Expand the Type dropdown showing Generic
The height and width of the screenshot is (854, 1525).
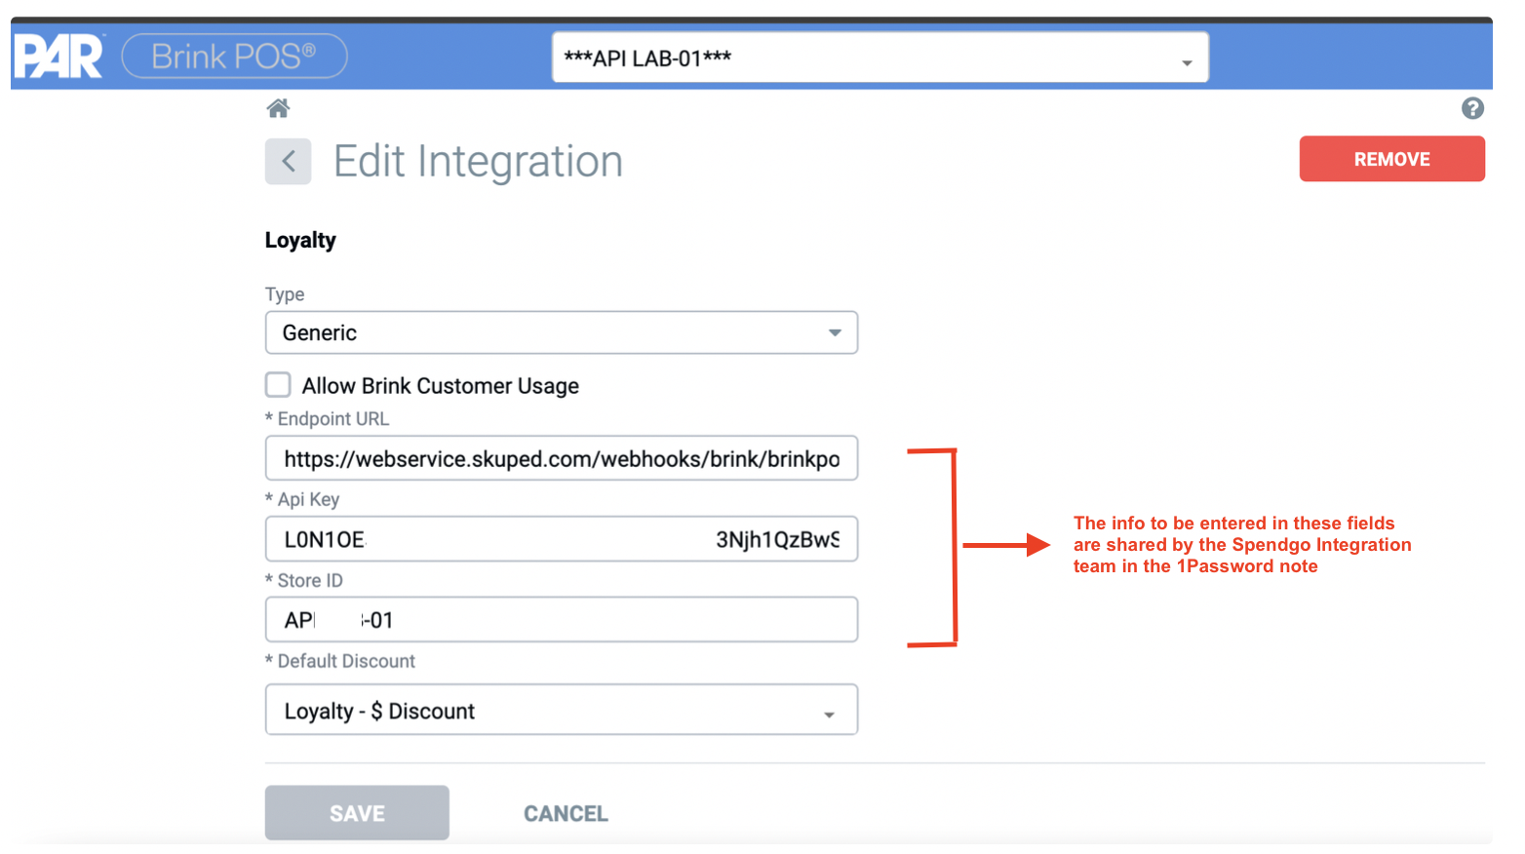coord(561,332)
